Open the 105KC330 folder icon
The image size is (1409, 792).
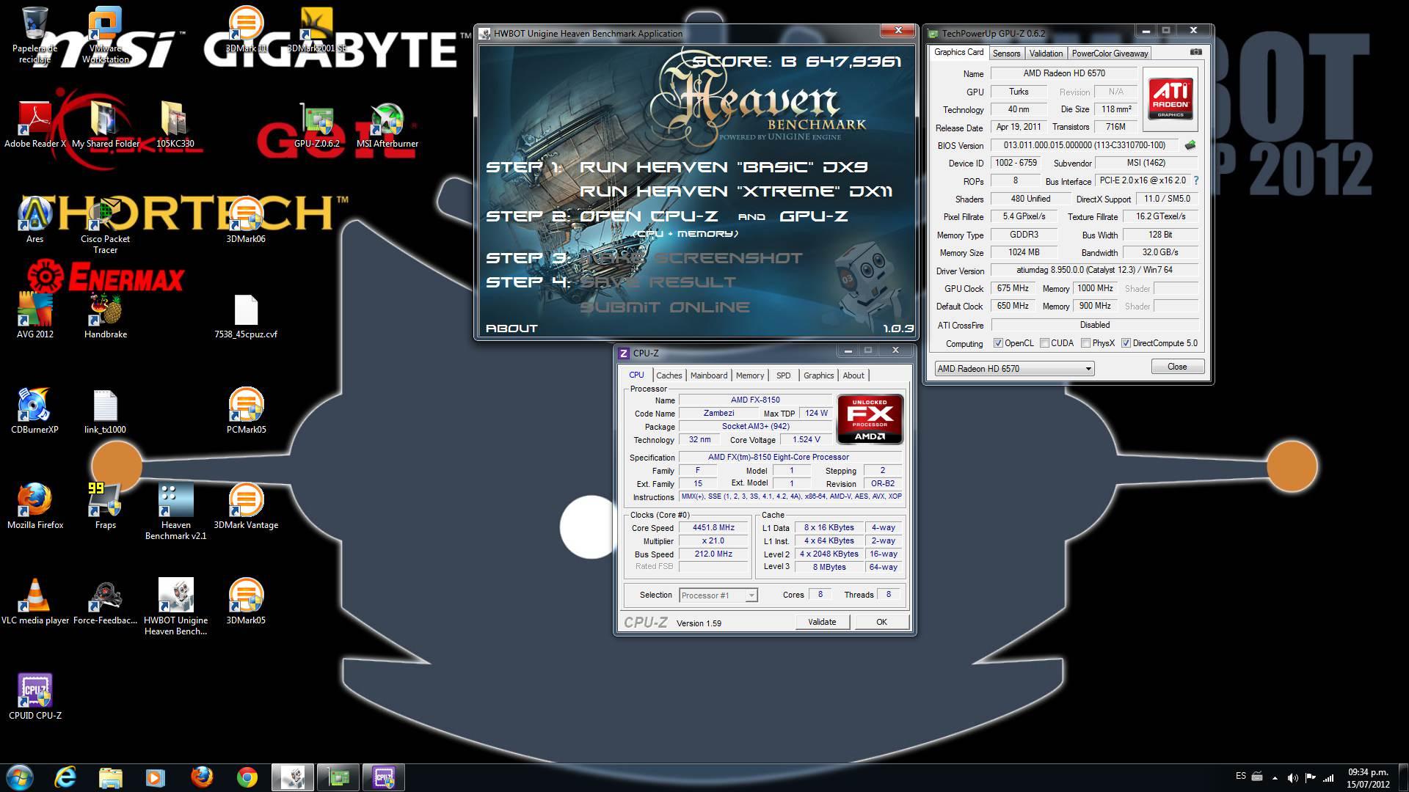pos(175,125)
